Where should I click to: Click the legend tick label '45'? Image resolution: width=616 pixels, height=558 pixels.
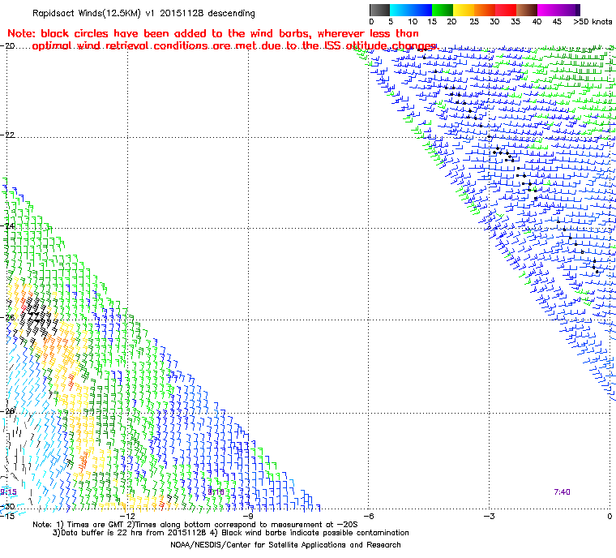[557, 22]
